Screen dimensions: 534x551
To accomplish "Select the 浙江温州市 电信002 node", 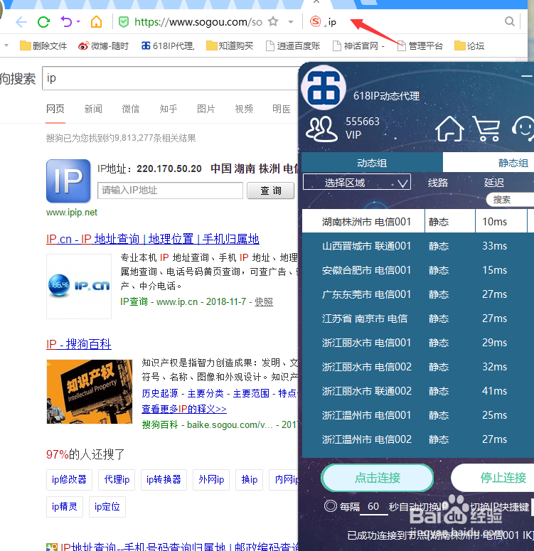I will 418,439.
